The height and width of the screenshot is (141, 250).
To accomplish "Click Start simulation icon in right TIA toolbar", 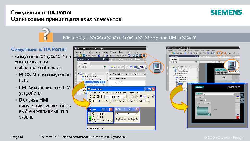I will tap(219, 53).
